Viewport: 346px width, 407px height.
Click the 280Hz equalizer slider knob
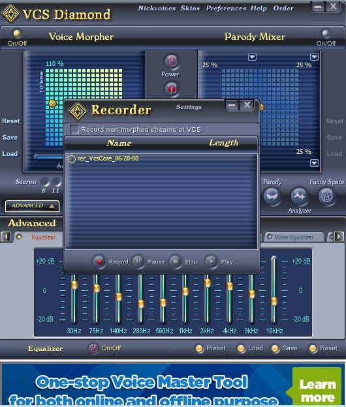coord(141,304)
